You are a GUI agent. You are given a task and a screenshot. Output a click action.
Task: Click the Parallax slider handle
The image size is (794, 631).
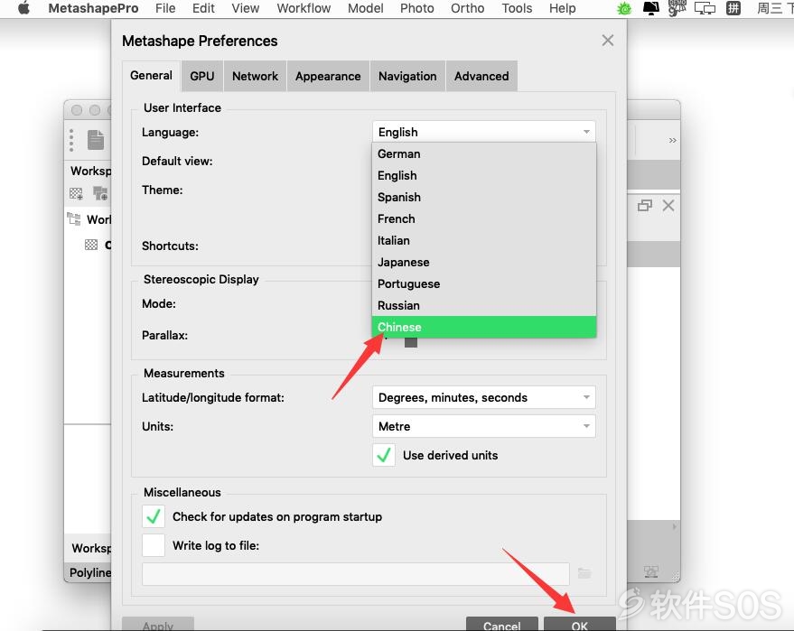tap(411, 342)
